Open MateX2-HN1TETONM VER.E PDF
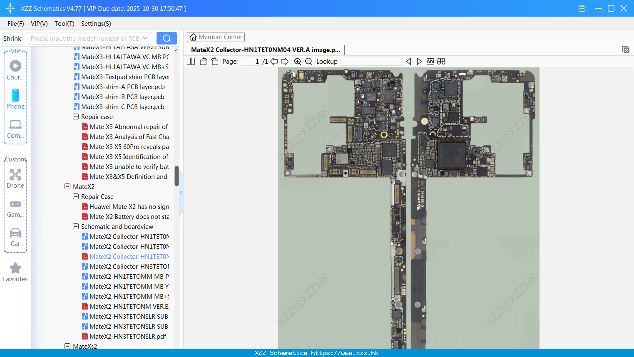This screenshot has height=357, width=634. 125,307
